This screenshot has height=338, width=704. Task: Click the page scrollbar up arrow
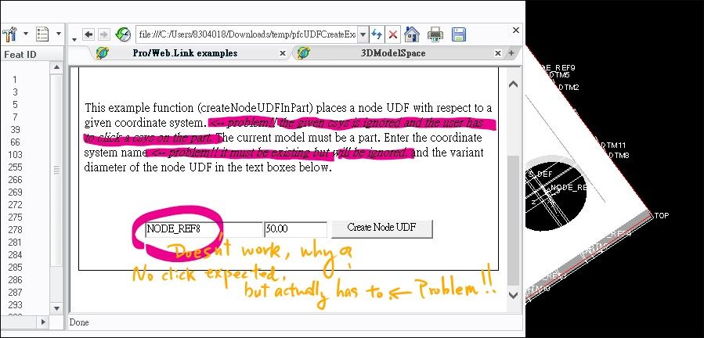514,84
